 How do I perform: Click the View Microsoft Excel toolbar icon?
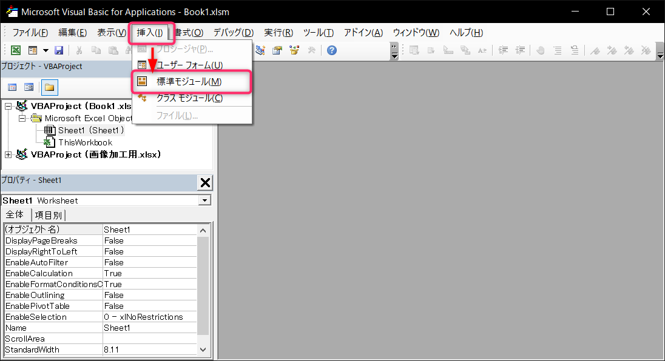pyautogui.click(x=16, y=50)
